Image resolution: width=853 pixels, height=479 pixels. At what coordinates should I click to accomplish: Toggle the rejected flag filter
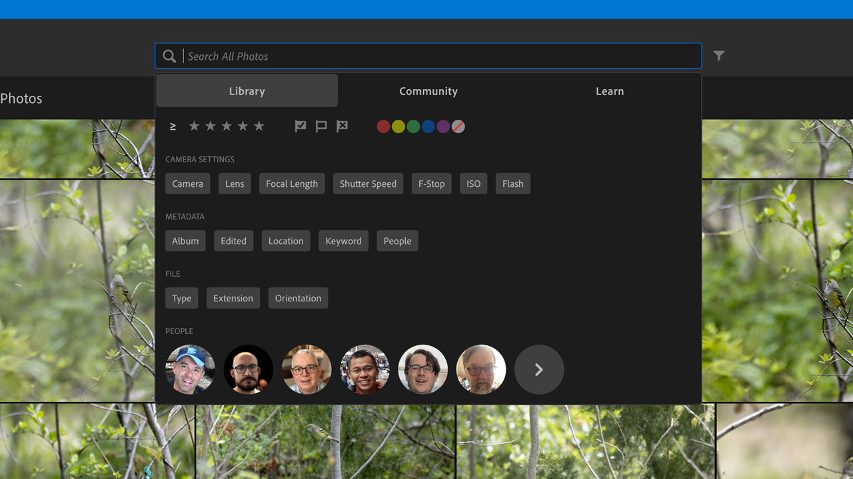click(x=342, y=126)
